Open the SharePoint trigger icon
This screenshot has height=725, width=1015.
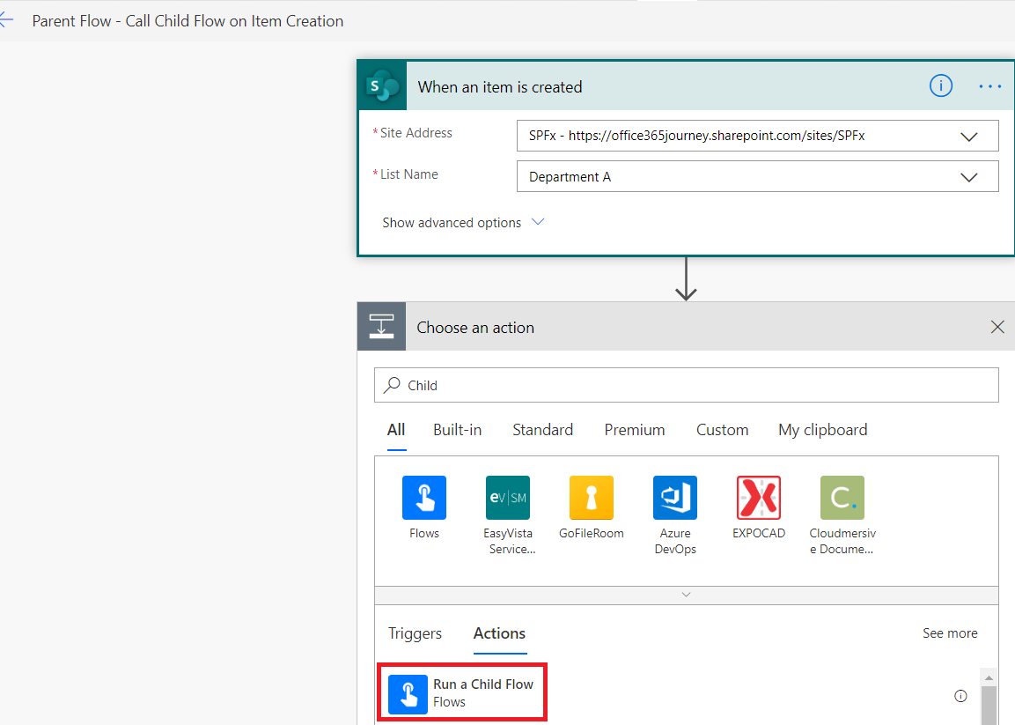[383, 86]
